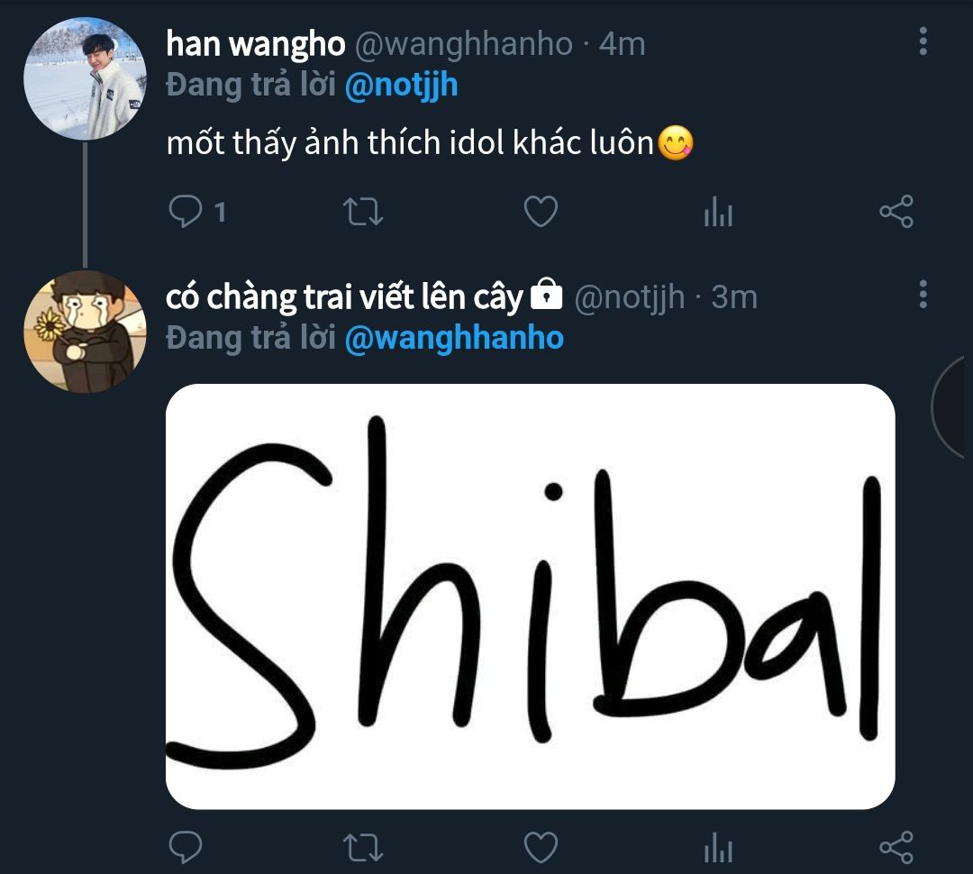Viewport: 973px width, 874px height.
Task: Reply to the Shibal image tweet
Action: [186, 847]
